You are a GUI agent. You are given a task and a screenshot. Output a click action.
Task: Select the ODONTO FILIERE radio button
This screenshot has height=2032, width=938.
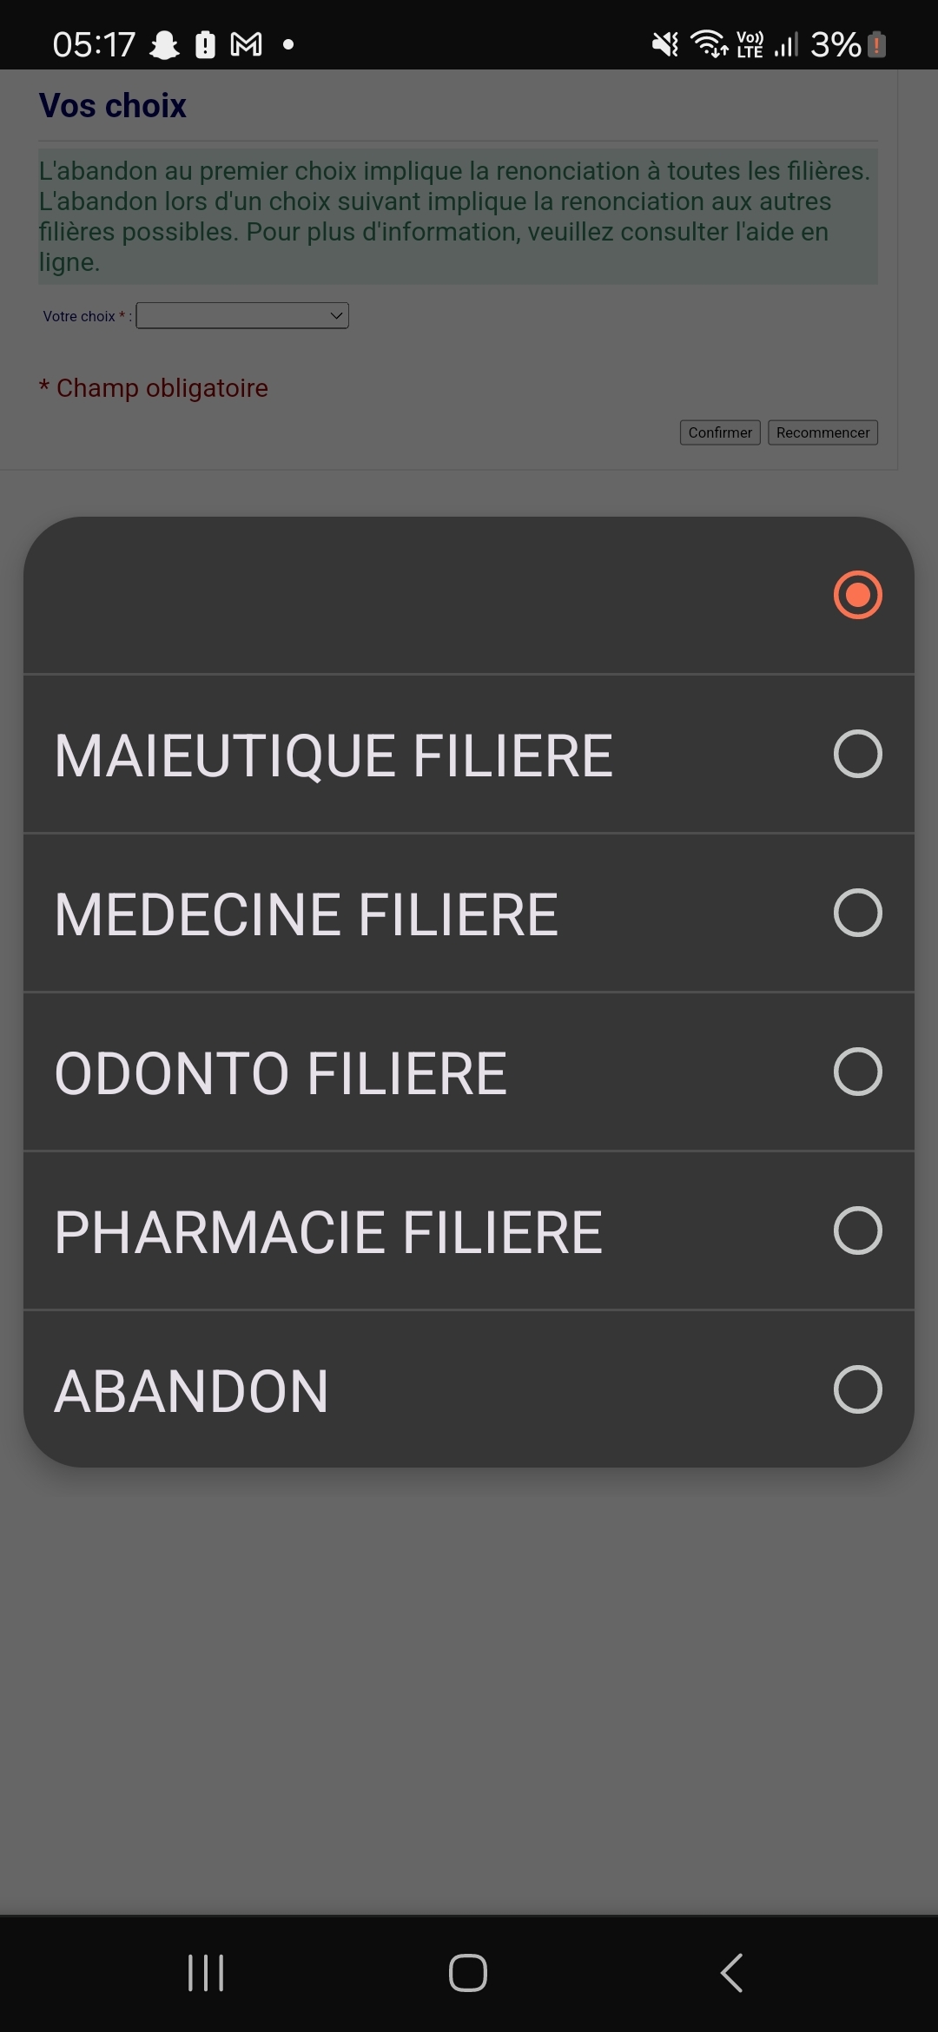[x=857, y=1072]
